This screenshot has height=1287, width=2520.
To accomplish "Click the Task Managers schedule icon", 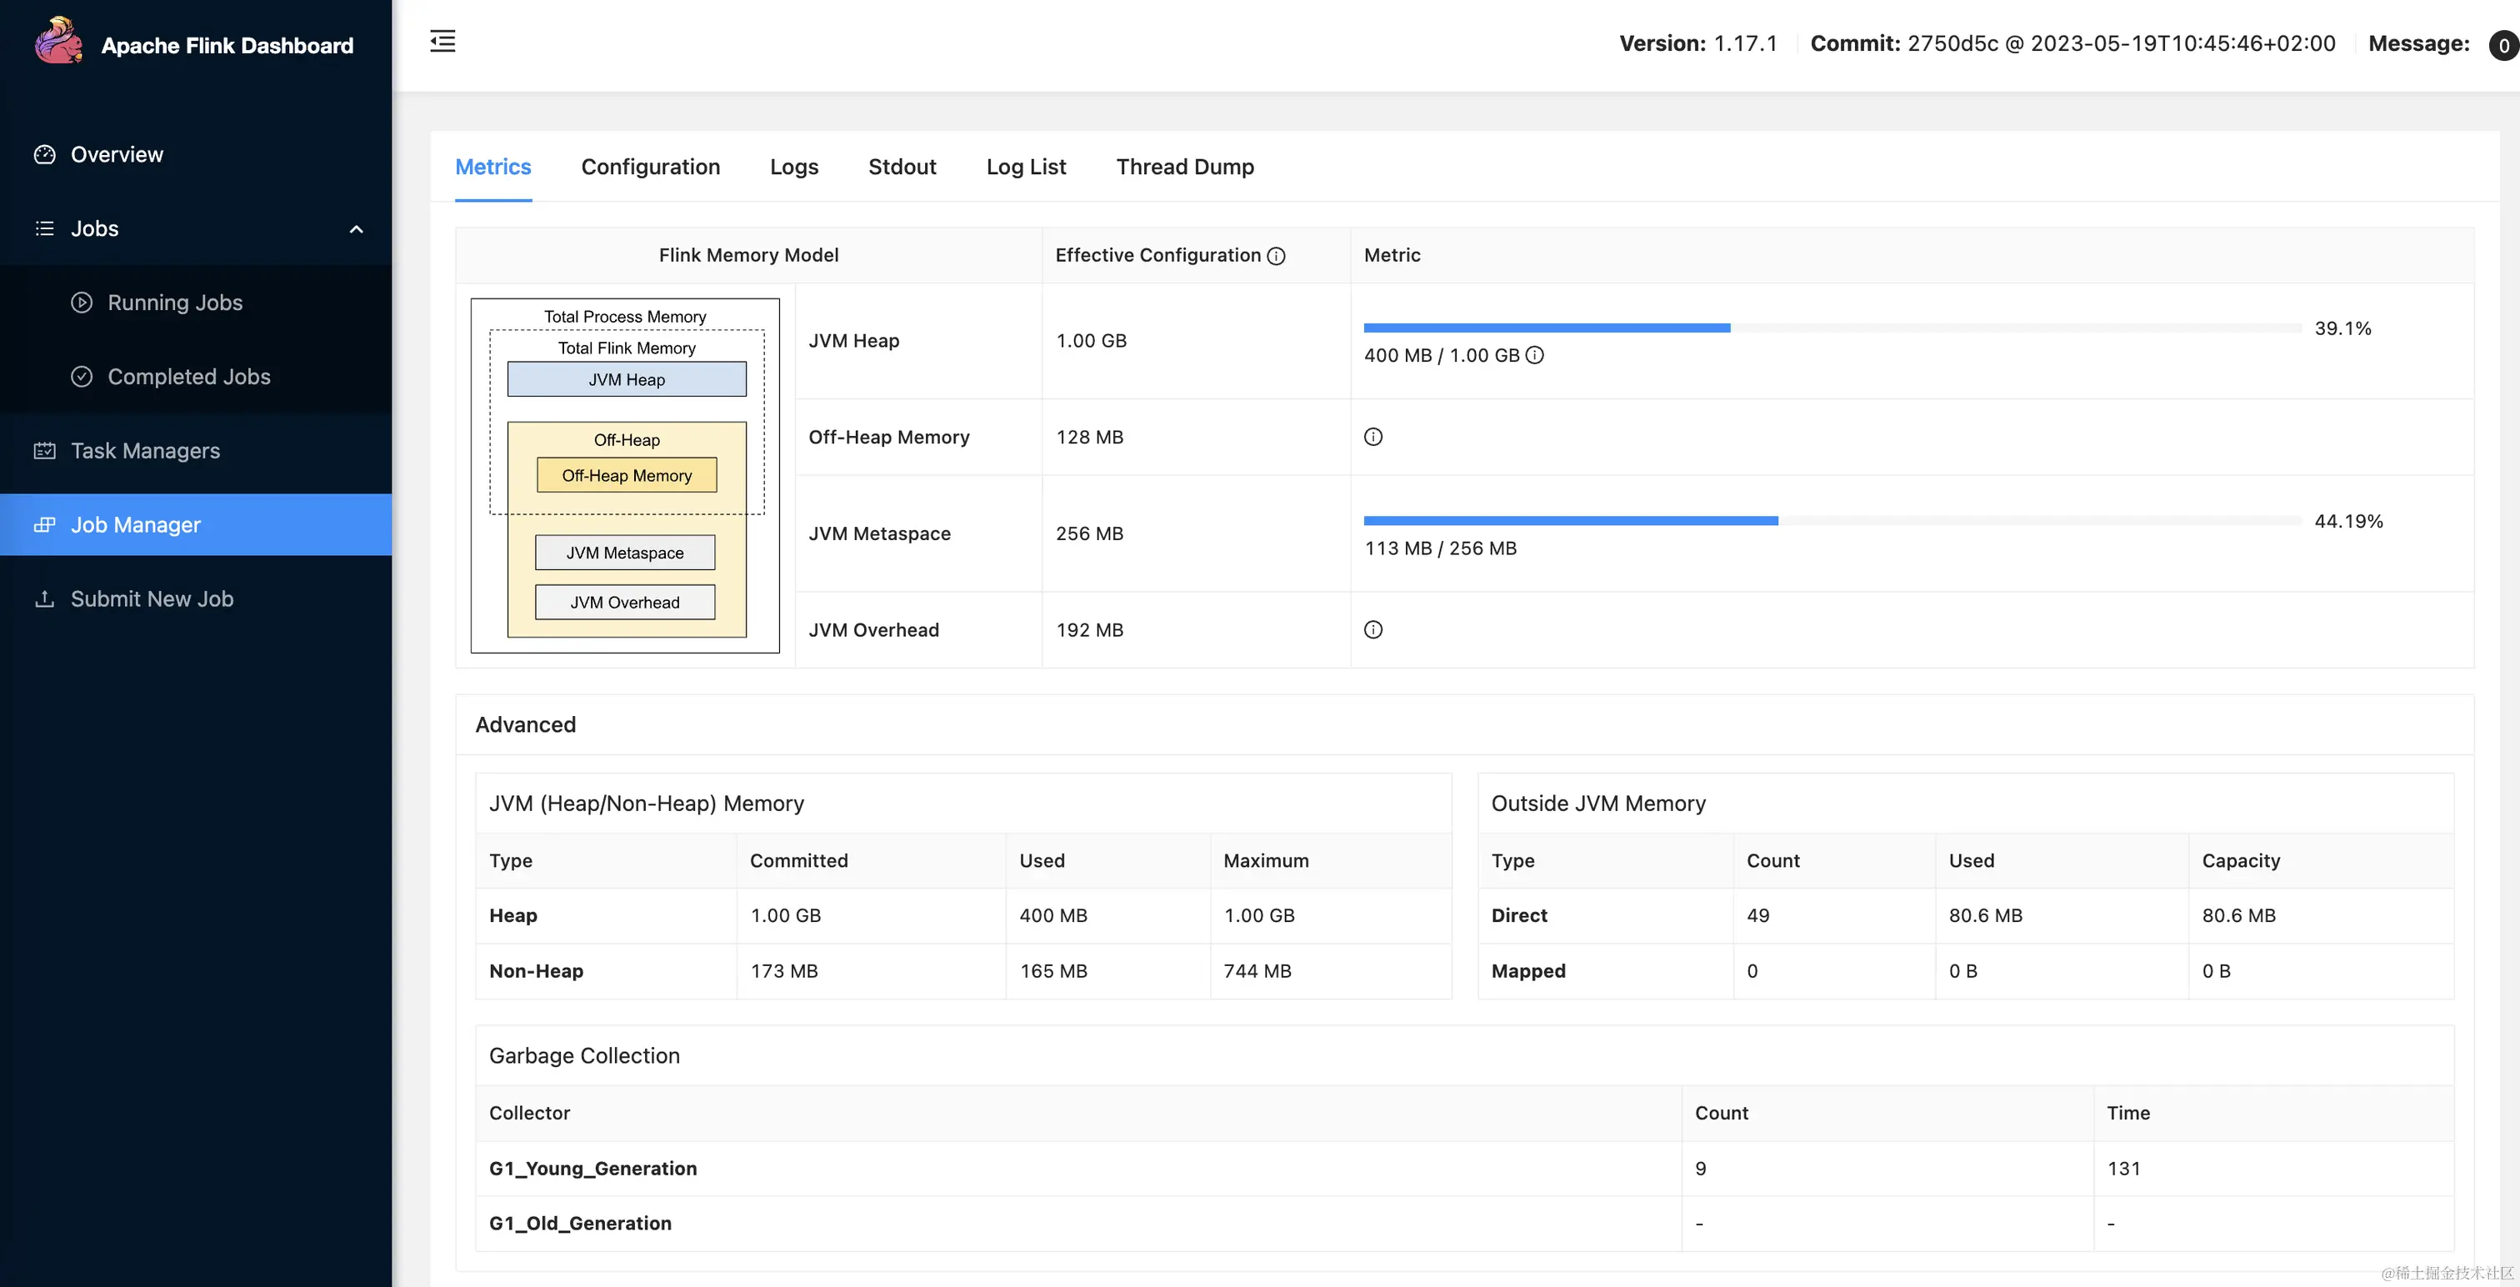I will click(44, 451).
